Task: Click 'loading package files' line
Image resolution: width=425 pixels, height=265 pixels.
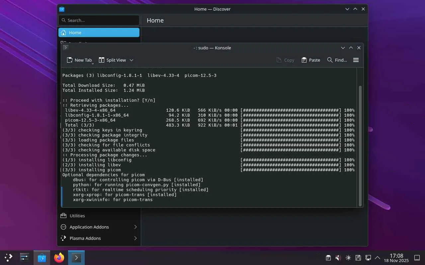Action: (x=209, y=140)
